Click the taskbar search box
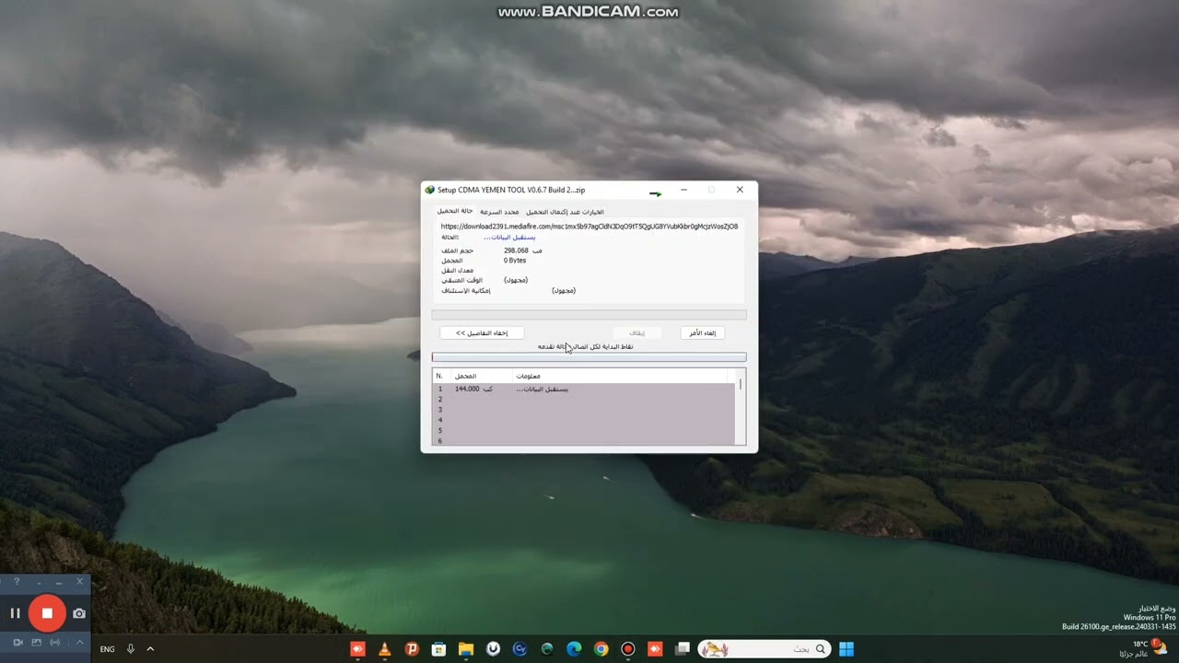The width and height of the screenshot is (1179, 663). 764,649
